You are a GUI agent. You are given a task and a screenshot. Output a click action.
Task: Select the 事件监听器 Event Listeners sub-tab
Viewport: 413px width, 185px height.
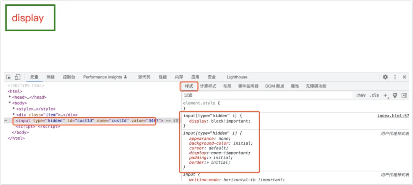pyautogui.click(x=249, y=86)
